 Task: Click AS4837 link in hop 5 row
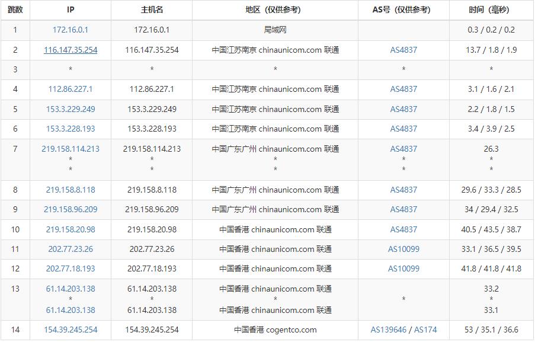[403, 109]
